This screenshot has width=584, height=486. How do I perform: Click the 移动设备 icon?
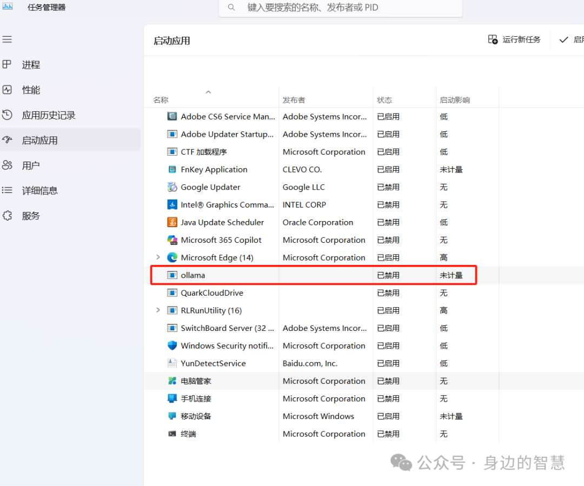tap(172, 416)
